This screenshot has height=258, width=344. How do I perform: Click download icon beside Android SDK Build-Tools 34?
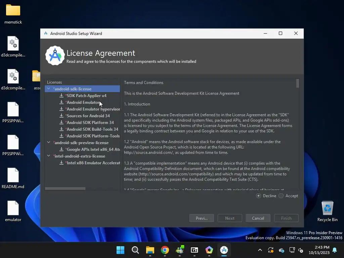[61, 129]
